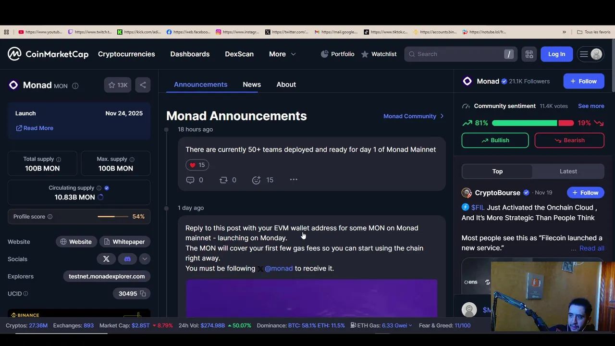This screenshot has height=346, width=615.
Task: Open the TikTok bookmark
Action: (x=386, y=32)
